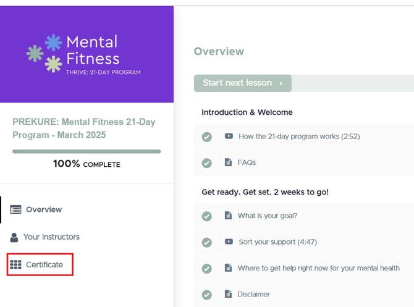Click the Your Instructors person icon
Image resolution: width=414 pixels, height=307 pixels.
14,237
